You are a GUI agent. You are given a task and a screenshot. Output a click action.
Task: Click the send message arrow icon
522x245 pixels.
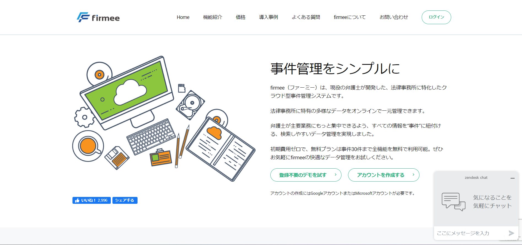[511, 233]
